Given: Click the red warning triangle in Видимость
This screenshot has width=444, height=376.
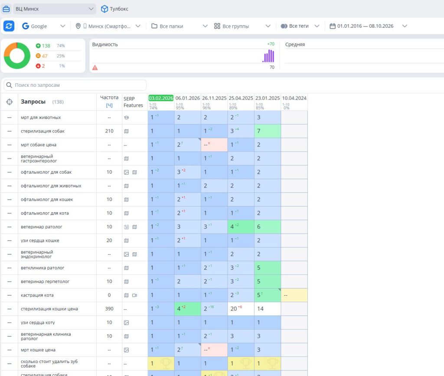Looking at the screenshot, I should (x=95, y=68).
